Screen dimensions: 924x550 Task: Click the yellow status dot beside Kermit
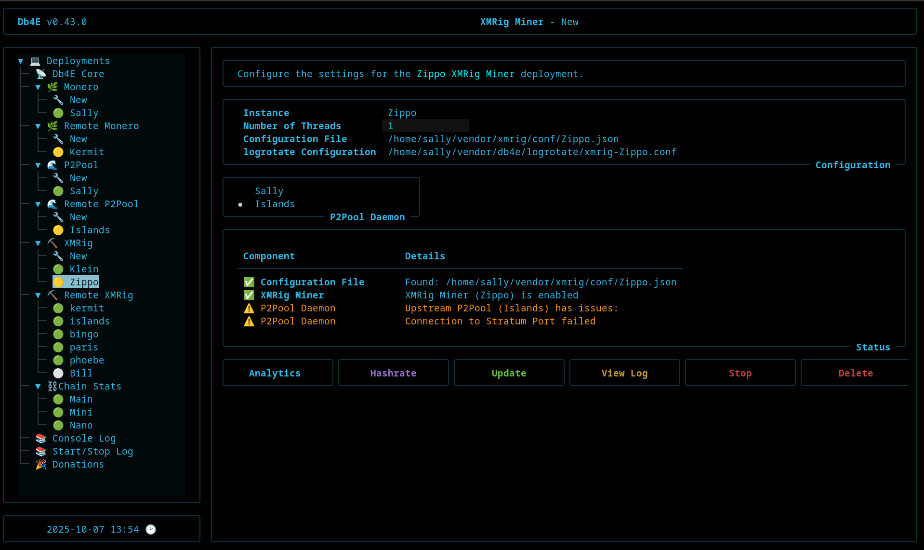[58, 152]
